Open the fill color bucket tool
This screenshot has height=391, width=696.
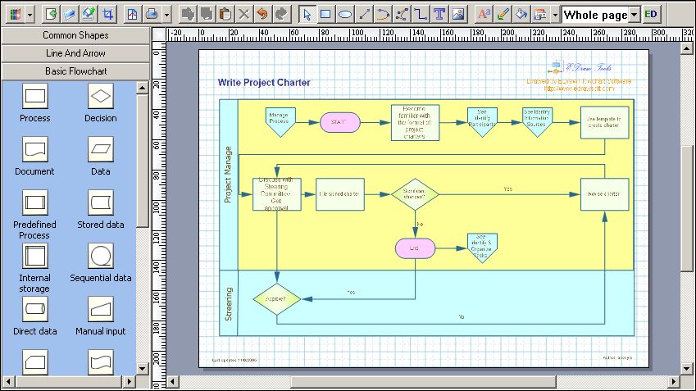pos(521,14)
